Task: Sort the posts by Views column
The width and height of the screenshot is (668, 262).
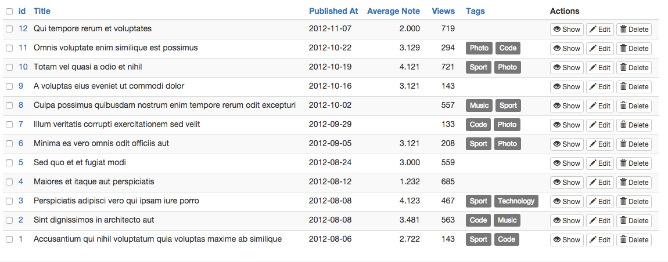Action: pyautogui.click(x=443, y=11)
